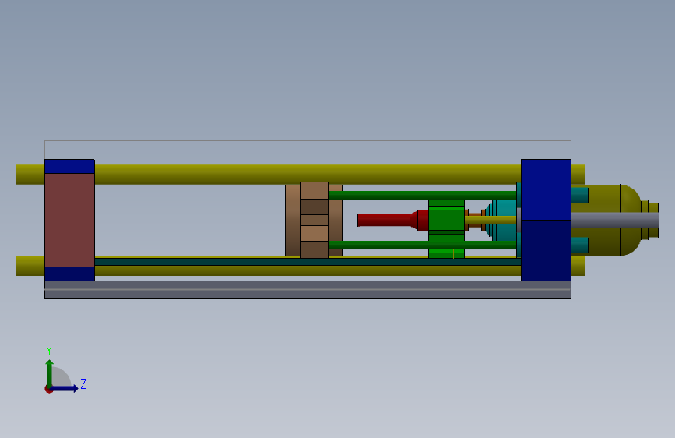The width and height of the screenshot is (675, 438).
Task: Select the olive dome-shaped cylinder housing
Action: 613,199
